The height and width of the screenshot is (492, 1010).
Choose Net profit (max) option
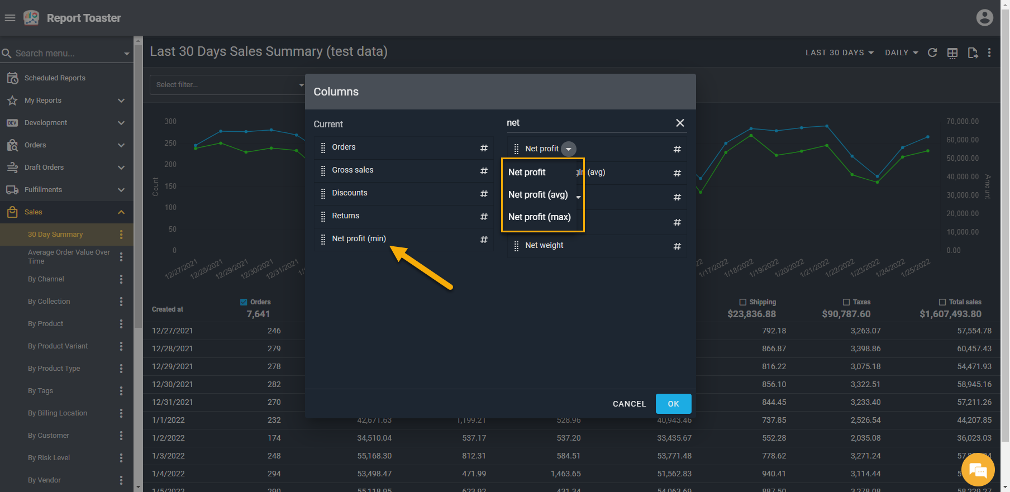coord(539,217)
